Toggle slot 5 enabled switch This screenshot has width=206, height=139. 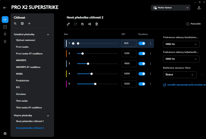tap(142, 84)
